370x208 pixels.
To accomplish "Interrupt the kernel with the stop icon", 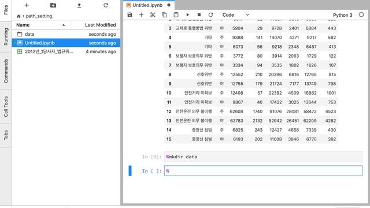I will [199, 15].
